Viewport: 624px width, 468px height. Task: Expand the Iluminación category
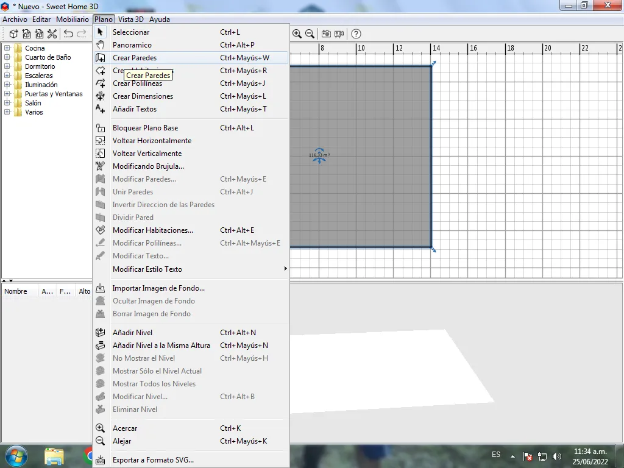pos(7,84)
